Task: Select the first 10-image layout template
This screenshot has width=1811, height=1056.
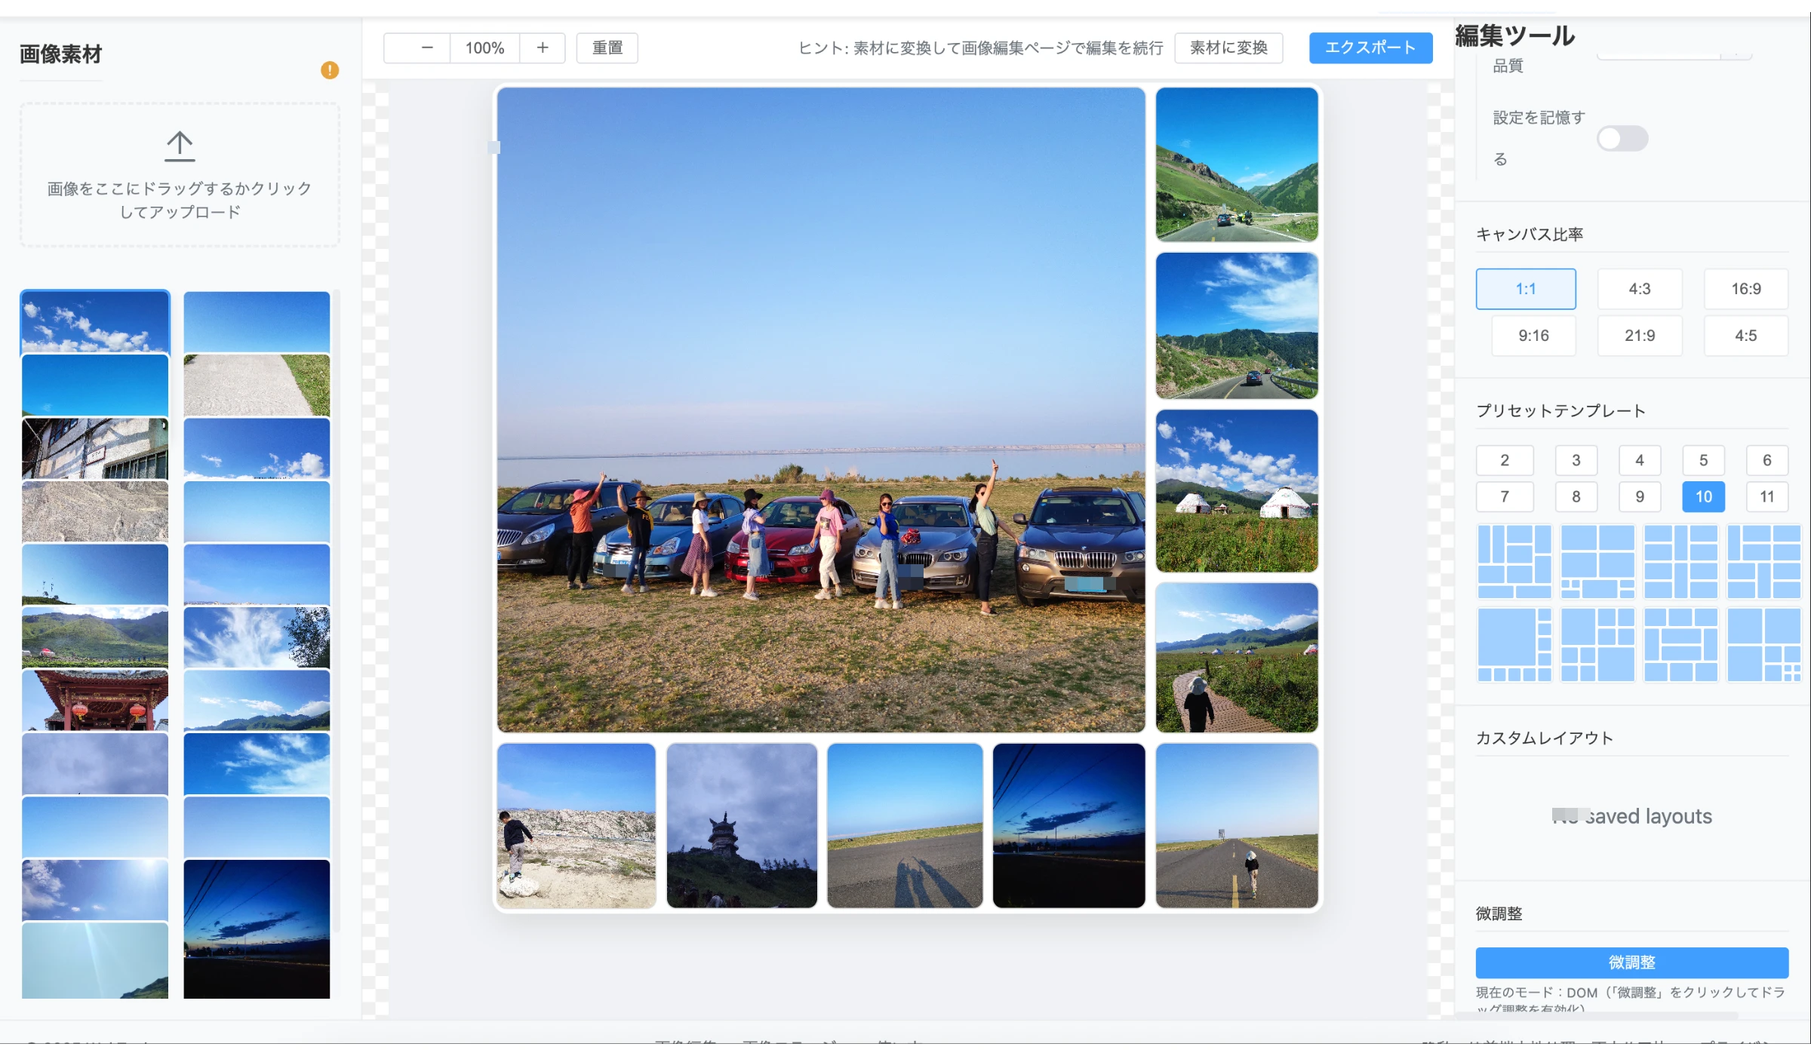Action: (1514, 561)
